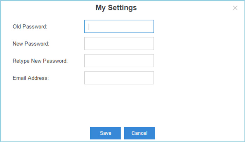Viewport: 245px width, 142px height.
Task: Dismiss dialog with the X icon
Action: pyautogui.click(x=235, y=8)
